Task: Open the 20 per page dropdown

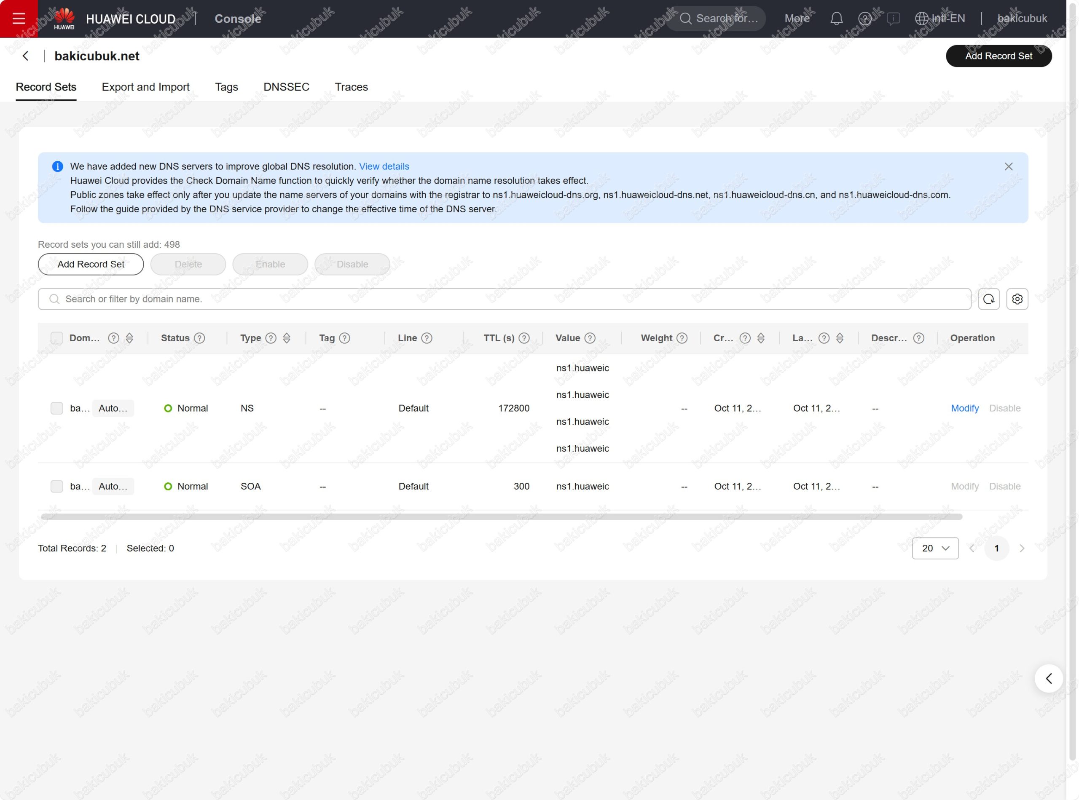Action: [x=934, y=548]
